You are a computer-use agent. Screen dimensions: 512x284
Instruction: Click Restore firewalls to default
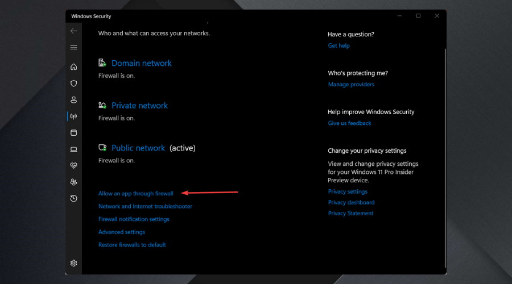pyautogui.click(x=132, y=245)
